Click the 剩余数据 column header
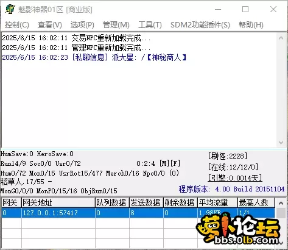 (180, 202)
